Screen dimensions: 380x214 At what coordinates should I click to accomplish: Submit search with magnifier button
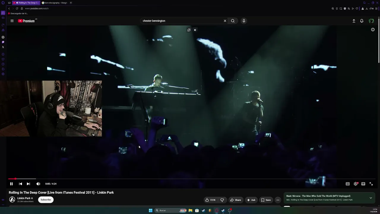point(233,21)
